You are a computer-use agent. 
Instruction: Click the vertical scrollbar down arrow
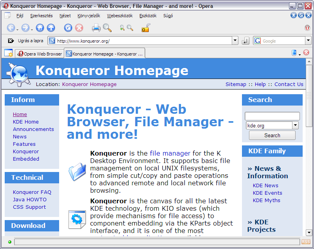coord(309,233)
